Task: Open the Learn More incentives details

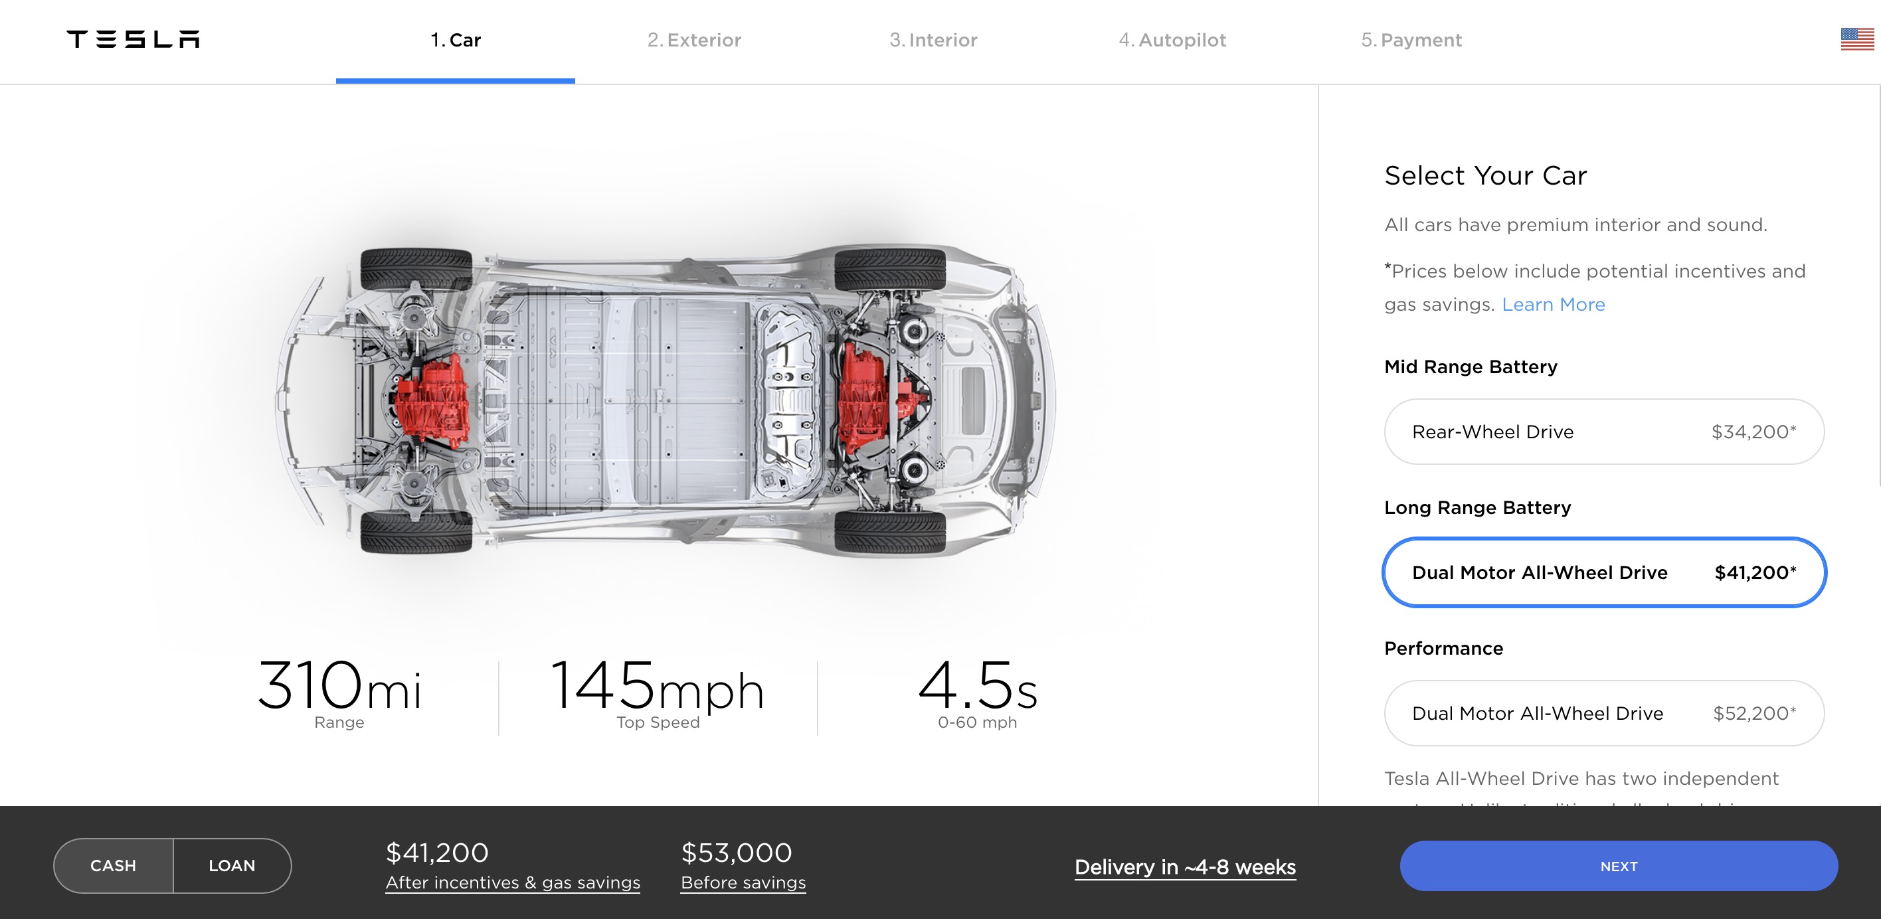Action: pyautogui.click(x=1554, y=304)
